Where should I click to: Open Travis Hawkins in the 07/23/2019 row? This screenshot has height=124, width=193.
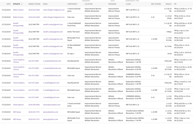pos(19,83)
